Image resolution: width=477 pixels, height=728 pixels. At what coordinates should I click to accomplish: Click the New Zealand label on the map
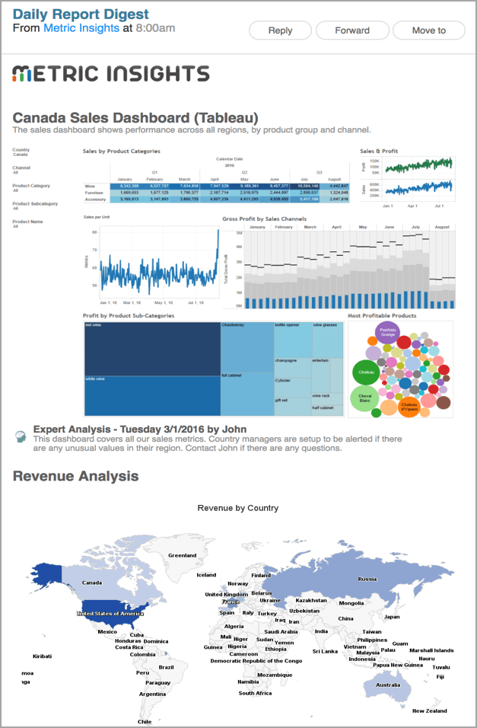(430, 710)
